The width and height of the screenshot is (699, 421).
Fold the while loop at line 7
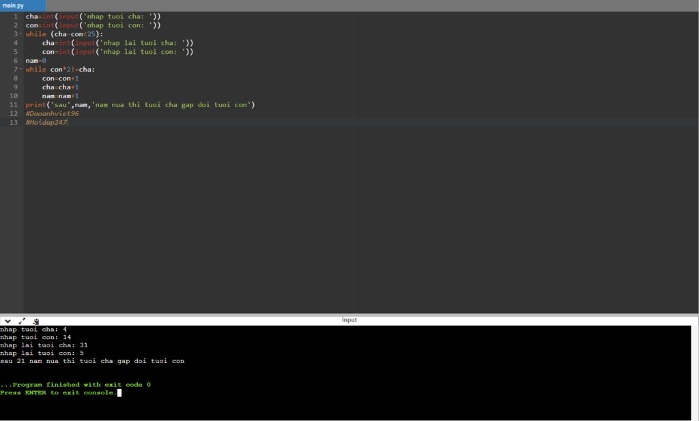tap(20, 69)
